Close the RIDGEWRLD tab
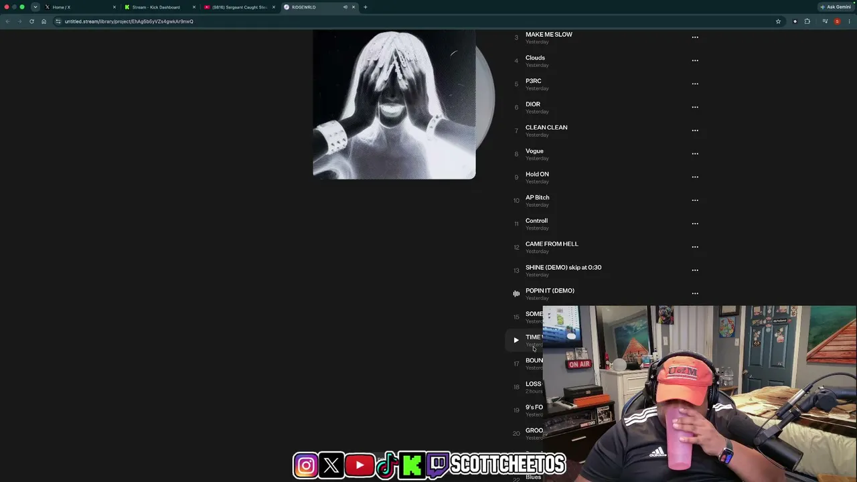Screen dimensions: 857x482 pyautogui.click(x=354, y=7)
